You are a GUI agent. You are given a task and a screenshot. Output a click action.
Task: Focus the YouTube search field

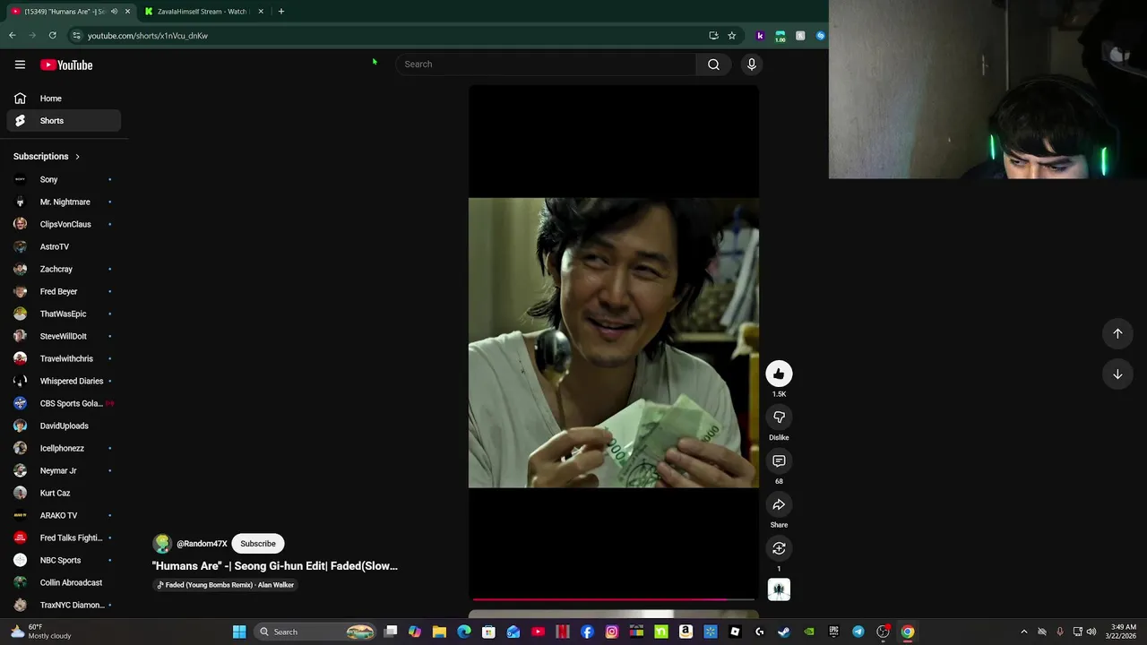click(x=547, y=64)
